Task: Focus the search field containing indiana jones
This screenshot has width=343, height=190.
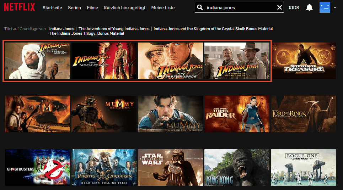Action: (x=239, y=7)
